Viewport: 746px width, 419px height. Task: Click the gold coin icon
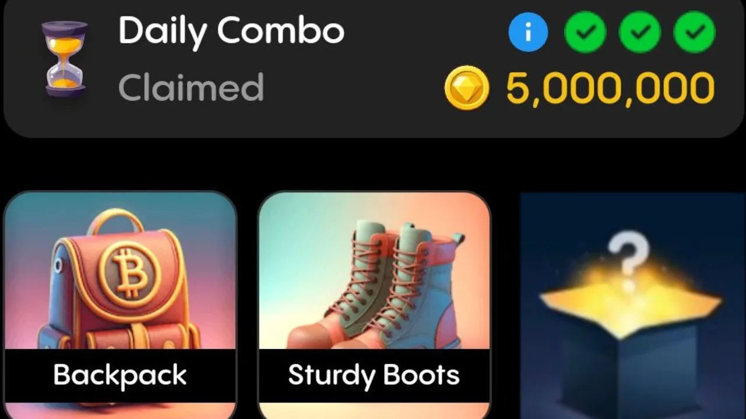[x=467, y=88]
